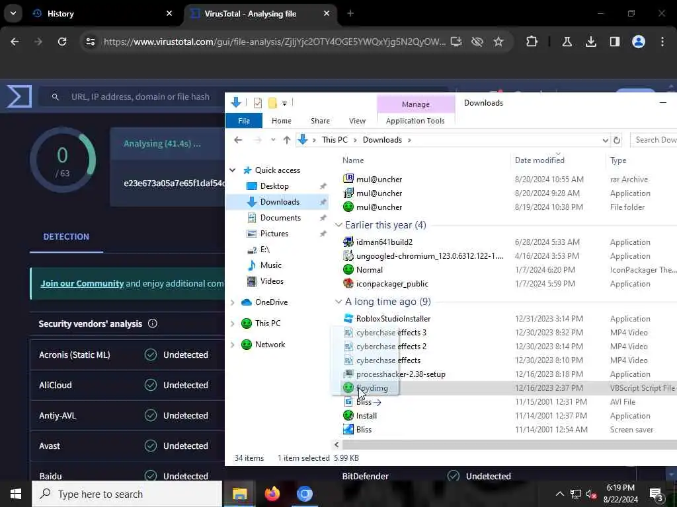The image size is (677, 507).
Task: Show hidden system tray icons
Action: (x=559, y=494)
